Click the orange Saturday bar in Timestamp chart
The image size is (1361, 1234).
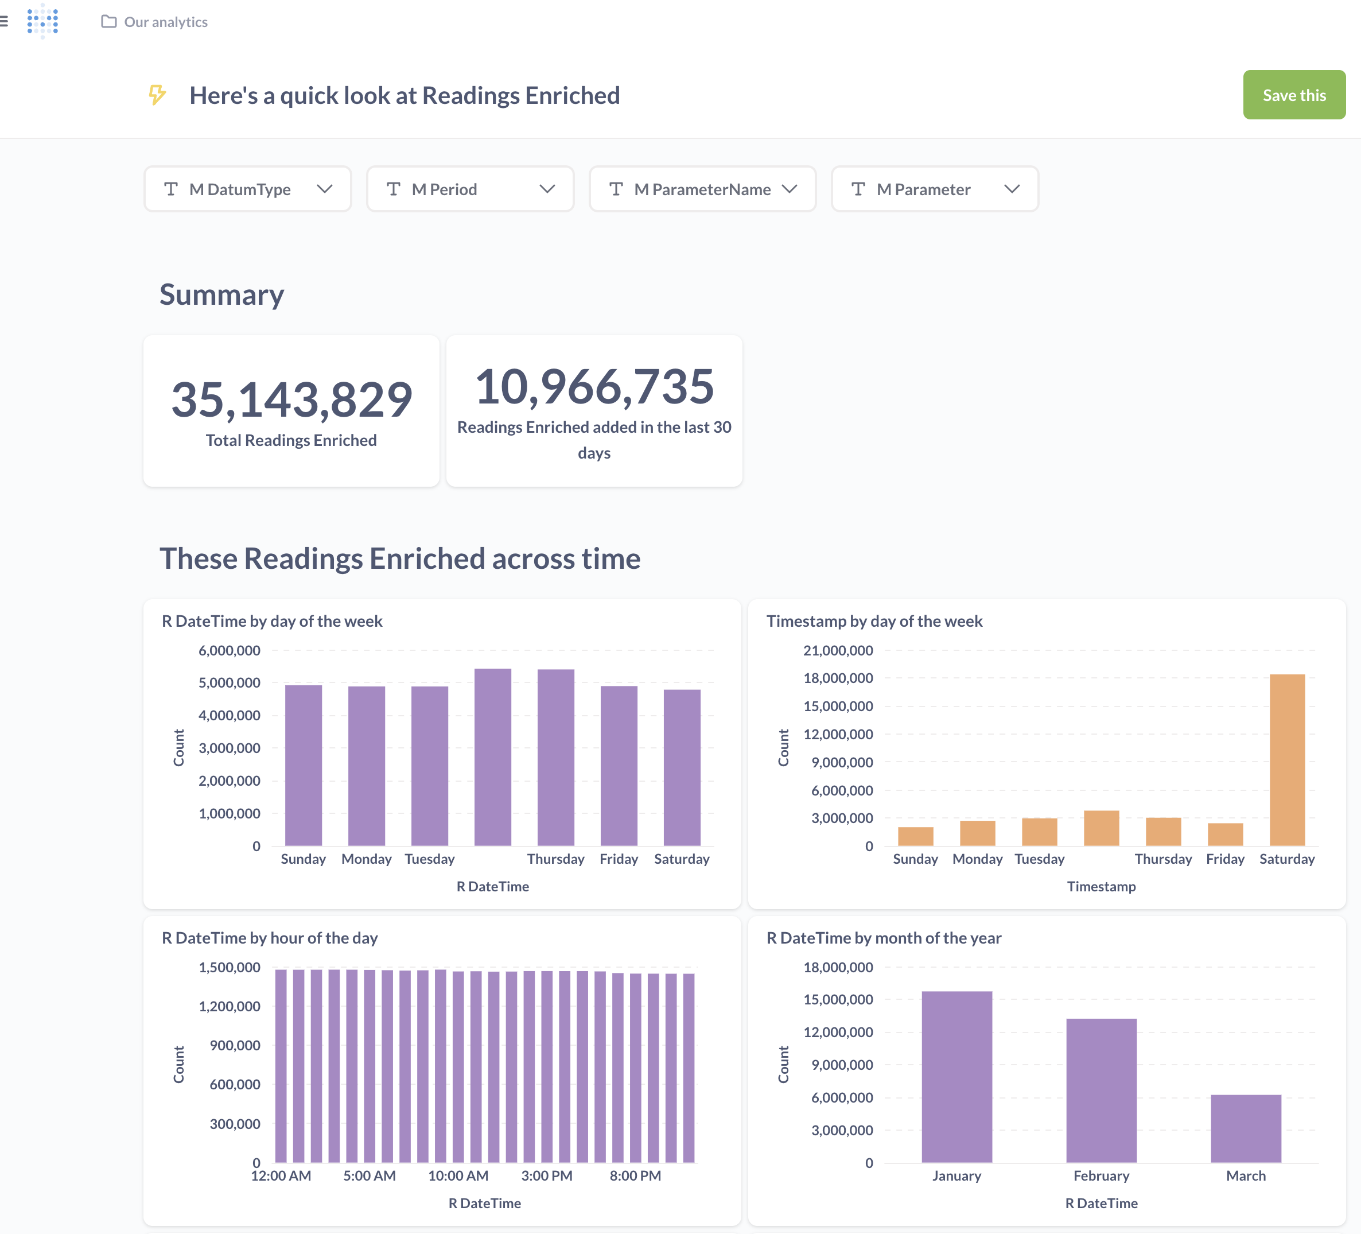(1287, 760)
